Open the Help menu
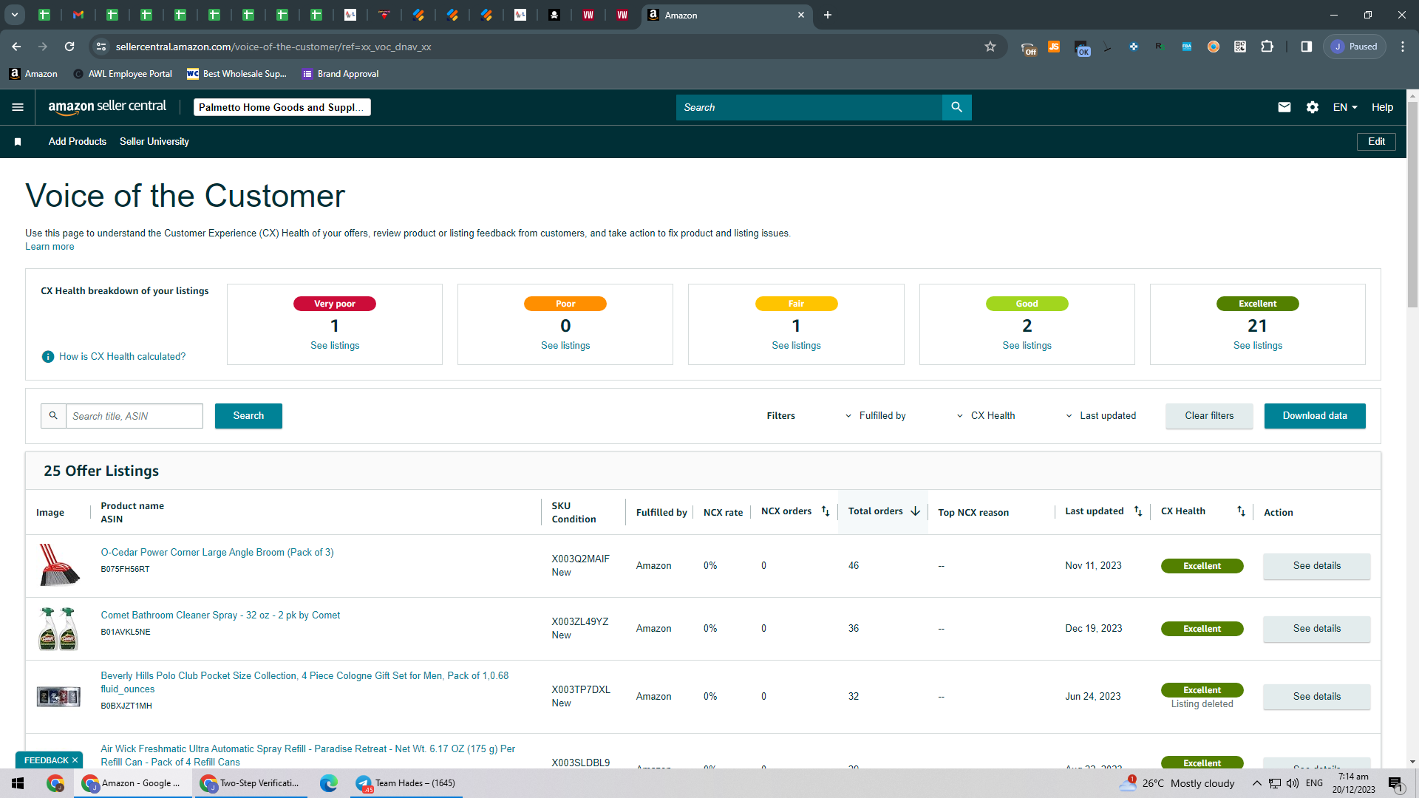This screenshot has height=798, width=1419. (1382, 107)
